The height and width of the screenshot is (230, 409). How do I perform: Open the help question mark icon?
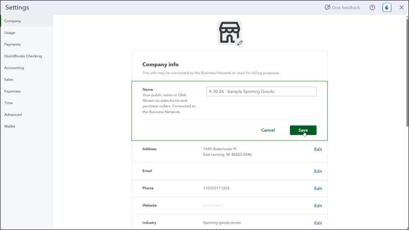(372, 8)
